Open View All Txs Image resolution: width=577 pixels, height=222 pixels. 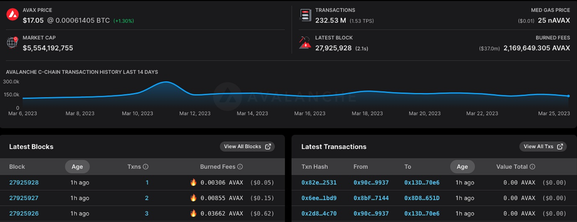542,146
